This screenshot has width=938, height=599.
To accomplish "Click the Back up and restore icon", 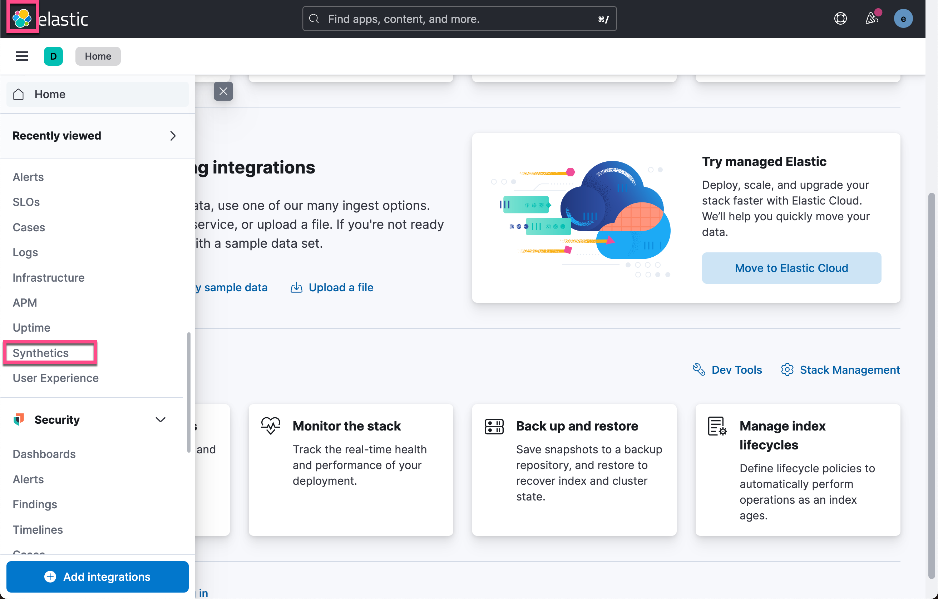I will (x=494, y=426).
